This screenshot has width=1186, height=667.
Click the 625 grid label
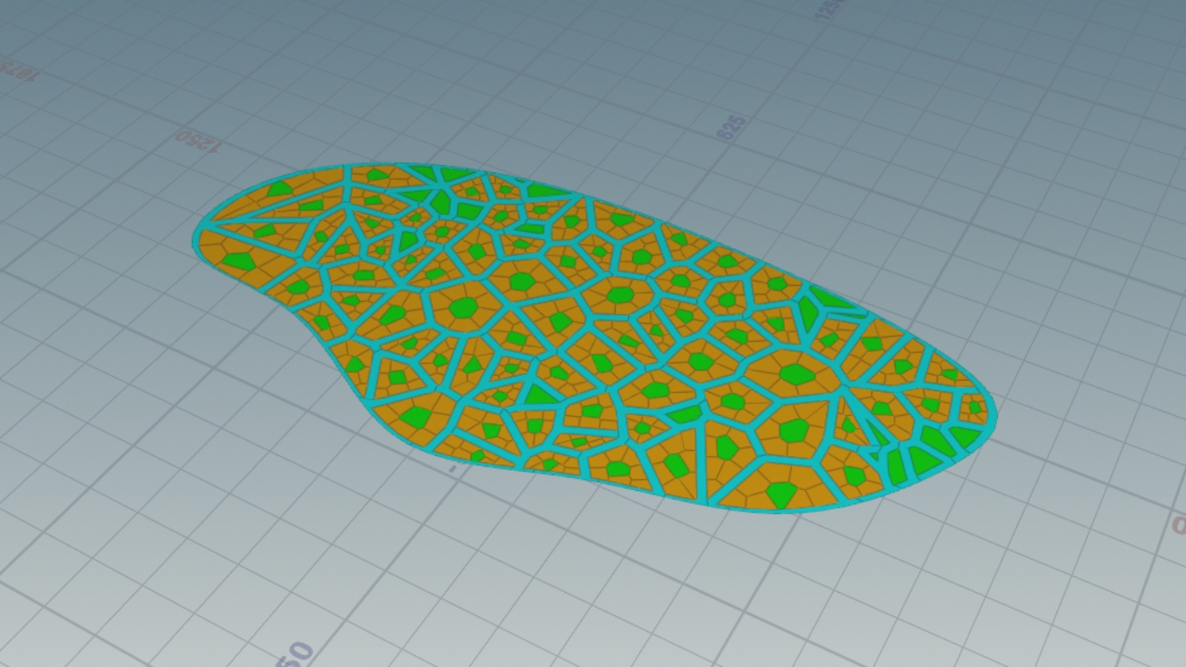(x=731, y=128)
